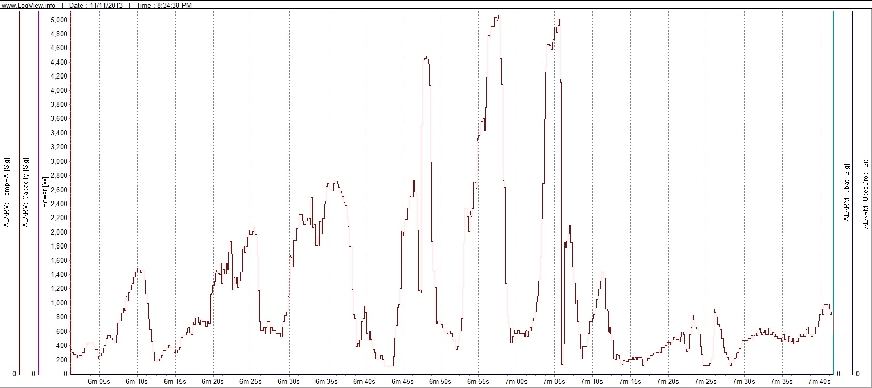
Task: Select the ALARM: Ubat [Sig] axis label
Action: coord(847,193)
